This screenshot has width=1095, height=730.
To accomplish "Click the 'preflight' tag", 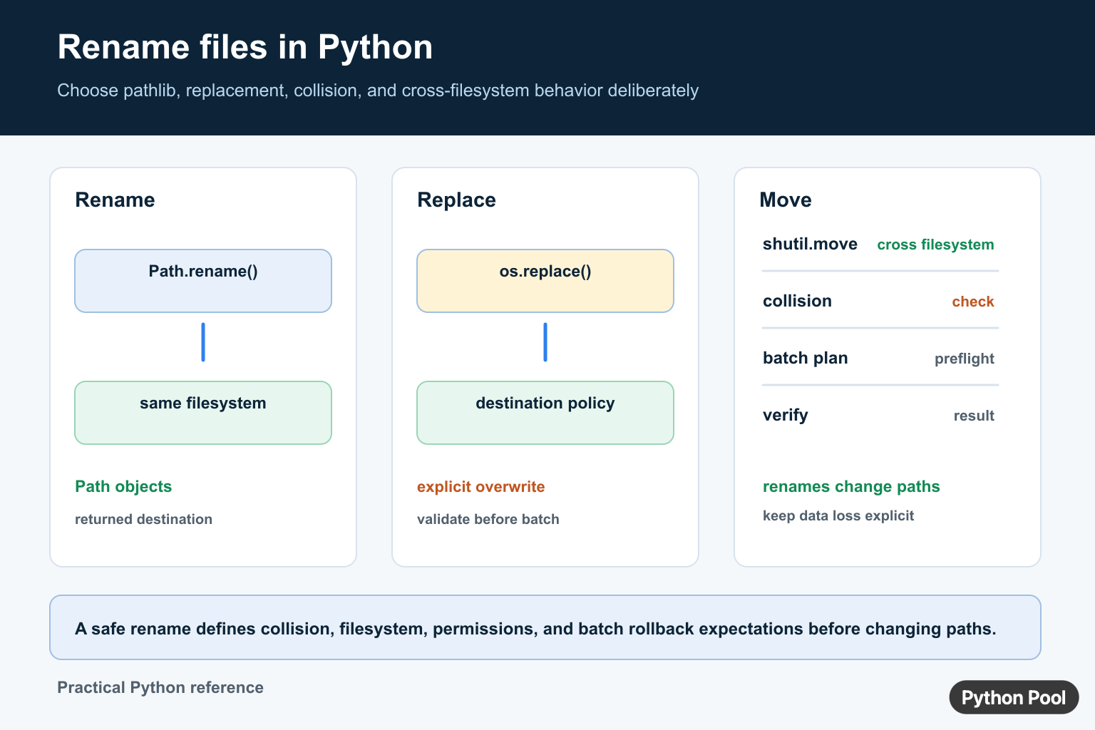I will point(965,359).
